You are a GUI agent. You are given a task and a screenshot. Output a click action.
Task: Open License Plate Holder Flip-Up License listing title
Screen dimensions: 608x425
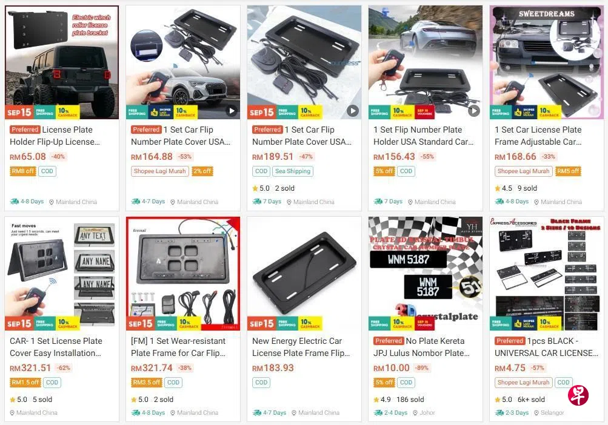click(x=55, y=136)
